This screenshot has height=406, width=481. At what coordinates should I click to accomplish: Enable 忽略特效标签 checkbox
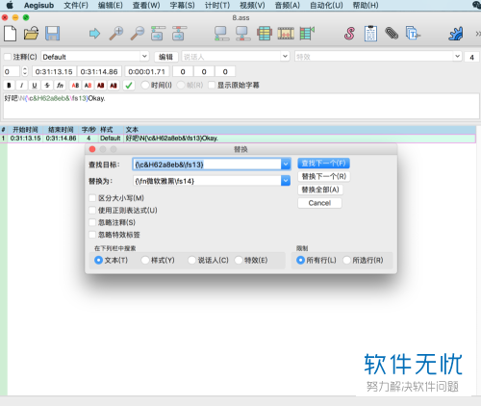(92, 235)
